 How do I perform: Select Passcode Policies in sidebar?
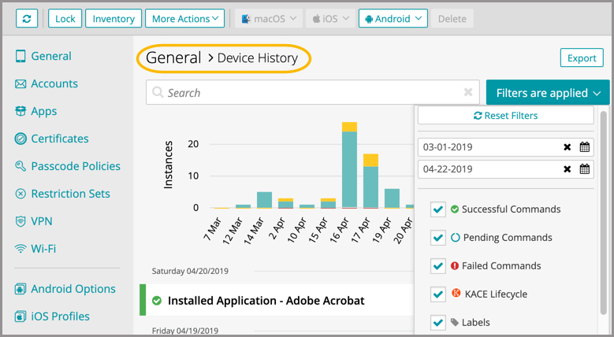pyautogui.click(x=75, y=166)
